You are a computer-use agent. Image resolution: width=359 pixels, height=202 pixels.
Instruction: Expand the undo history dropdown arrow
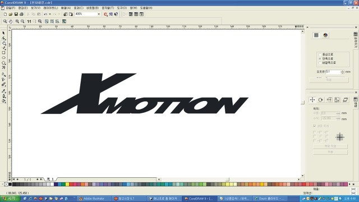pyautogui.click(x=50, y=14)
